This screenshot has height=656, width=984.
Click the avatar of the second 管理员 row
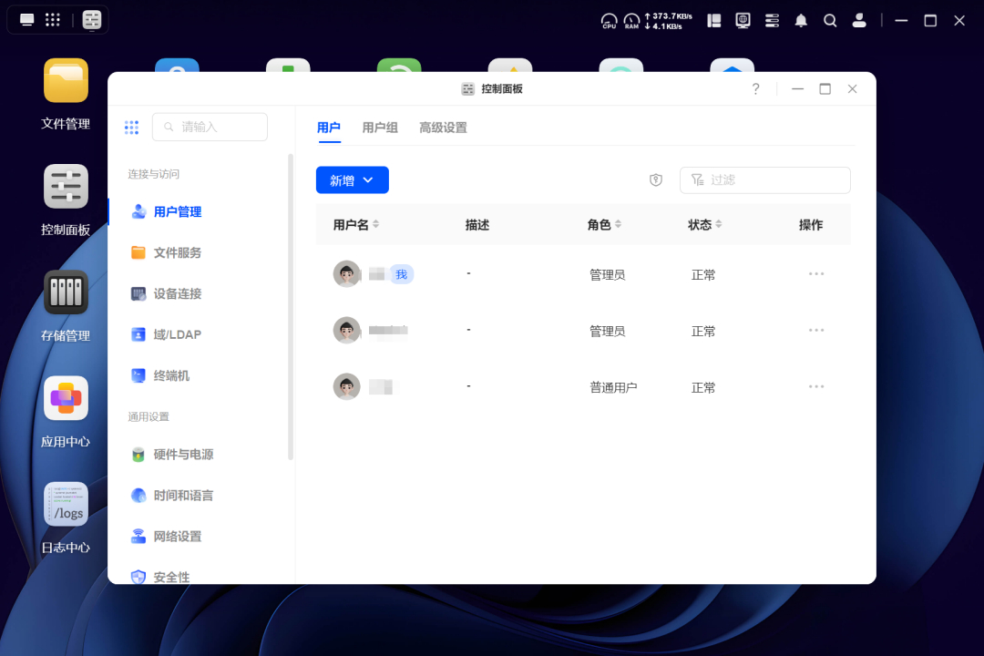coord(346,330)
